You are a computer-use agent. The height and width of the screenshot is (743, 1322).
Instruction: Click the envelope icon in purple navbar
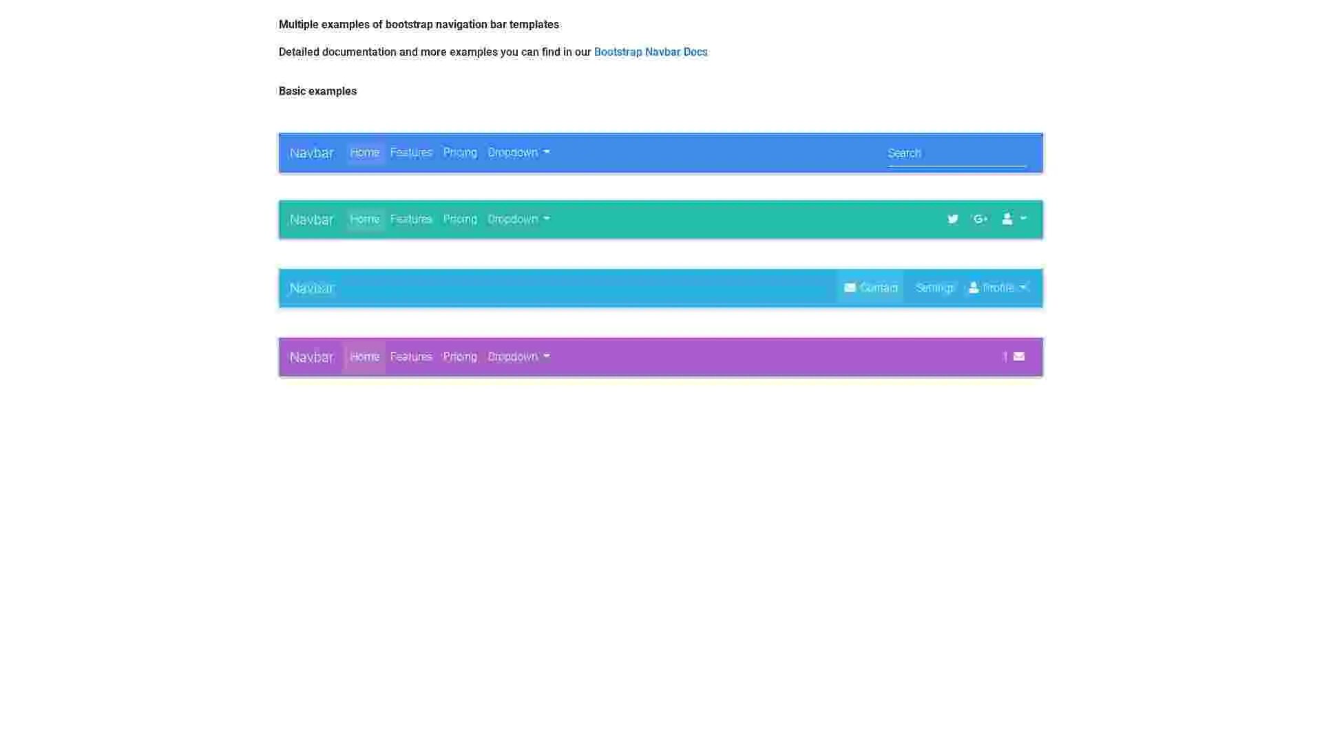(x=1018, y=356)
